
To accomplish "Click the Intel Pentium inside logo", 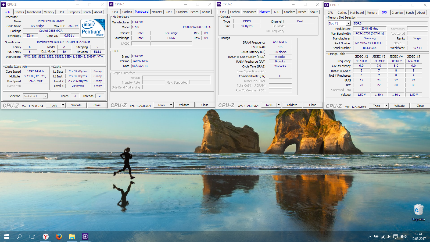I will click(x=93, y=28).
